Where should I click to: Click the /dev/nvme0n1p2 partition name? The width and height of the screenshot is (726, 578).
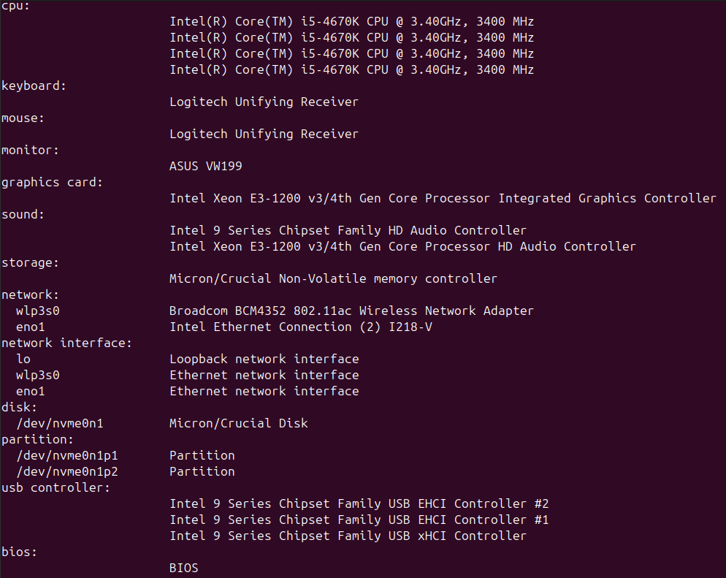pyautogui.click(x=66, y=472)
